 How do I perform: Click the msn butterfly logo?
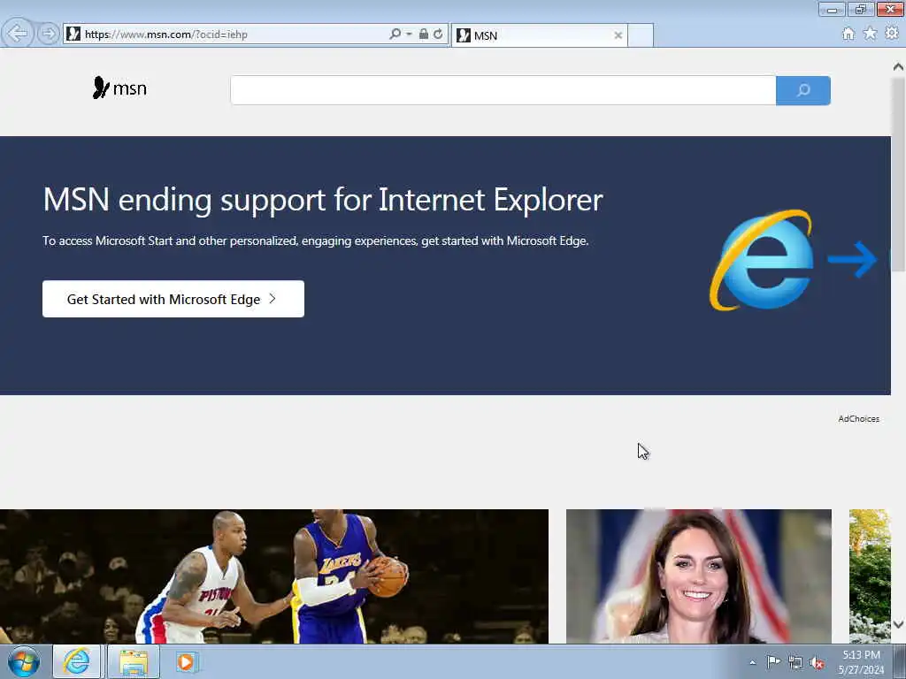pos(119,88)
